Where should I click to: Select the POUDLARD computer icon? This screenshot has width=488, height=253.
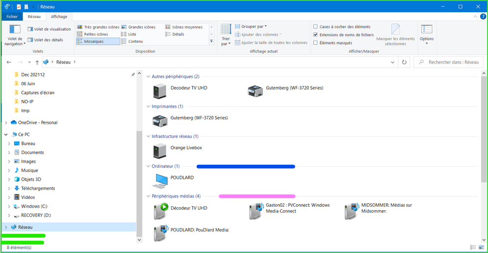[160, 180]
